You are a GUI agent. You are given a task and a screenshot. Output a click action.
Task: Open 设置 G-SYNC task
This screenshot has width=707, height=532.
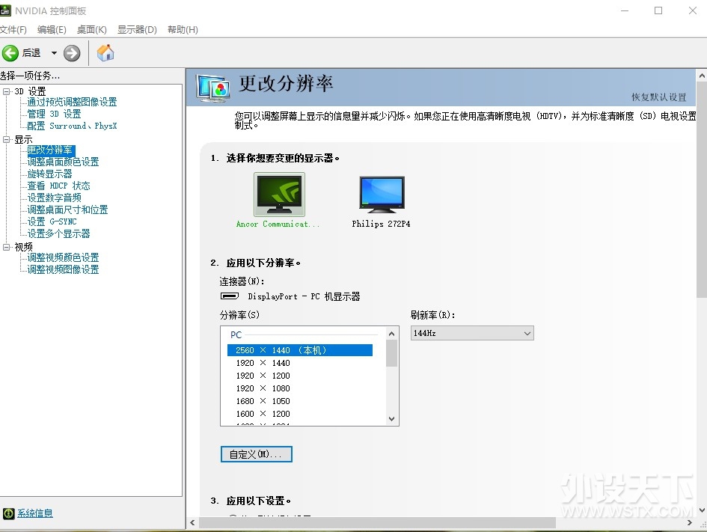(52, 221)
